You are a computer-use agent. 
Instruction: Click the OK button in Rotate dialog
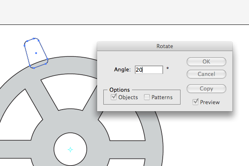206,62
